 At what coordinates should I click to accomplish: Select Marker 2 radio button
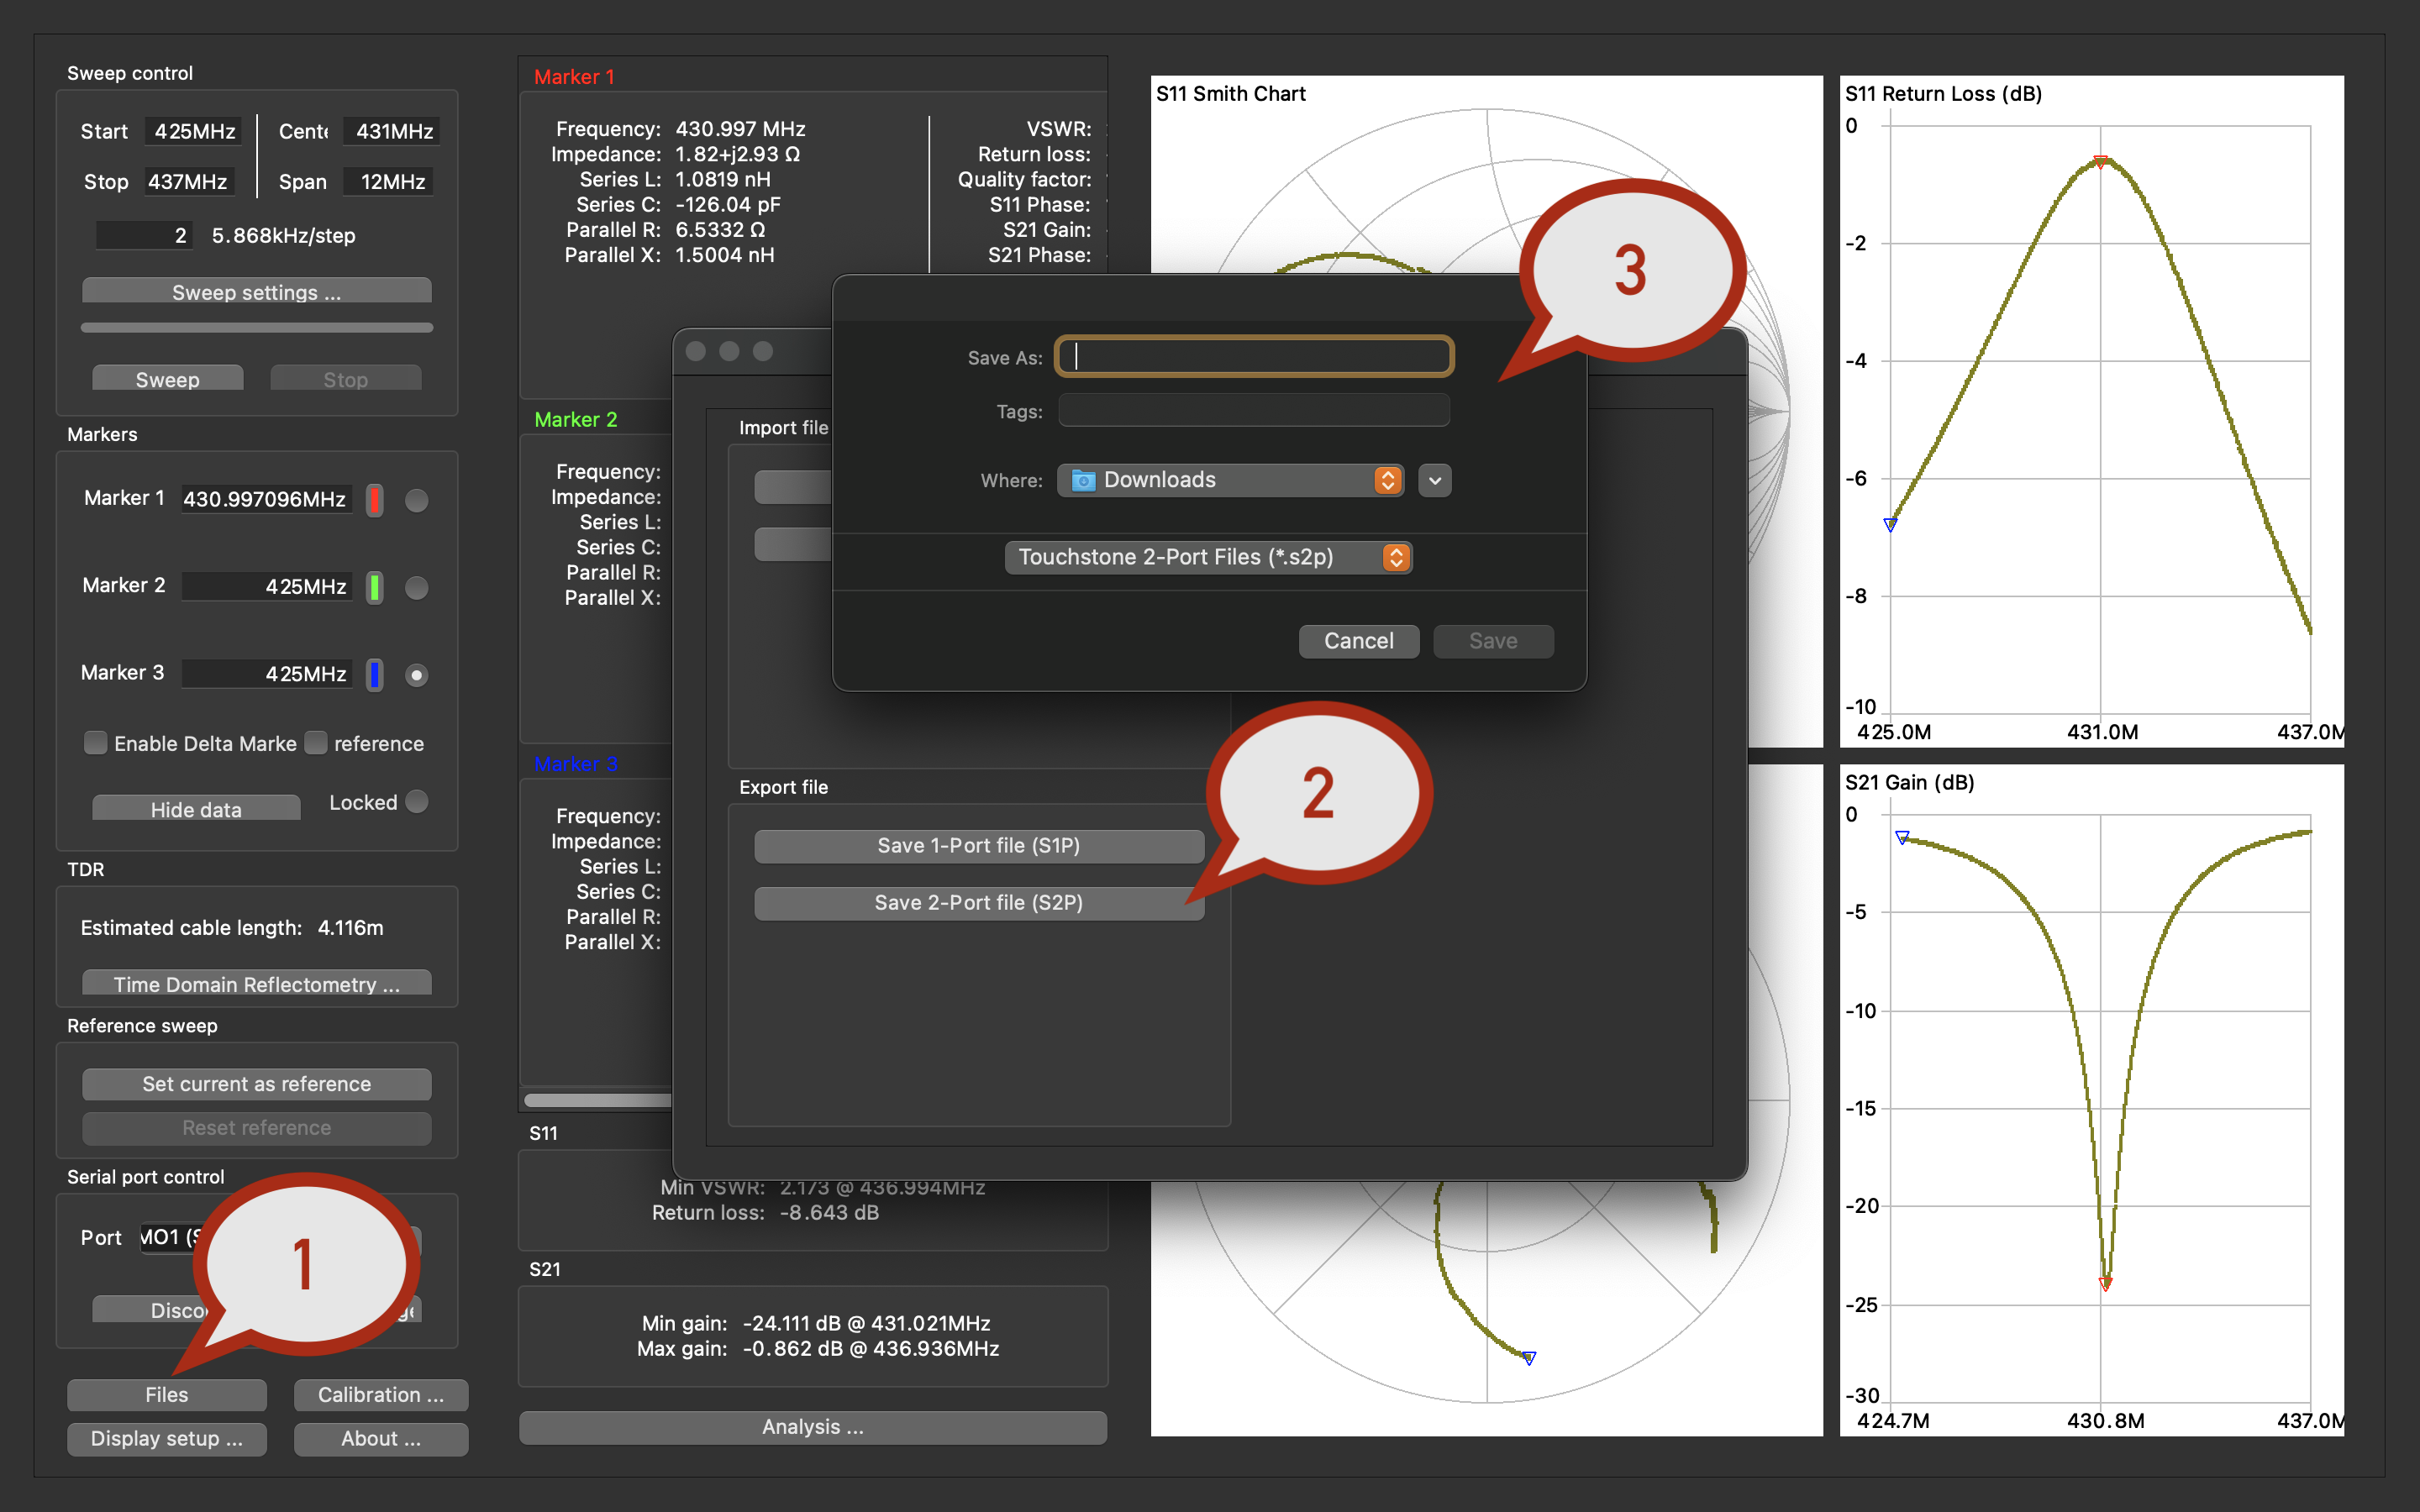click(x=417, y=587)
